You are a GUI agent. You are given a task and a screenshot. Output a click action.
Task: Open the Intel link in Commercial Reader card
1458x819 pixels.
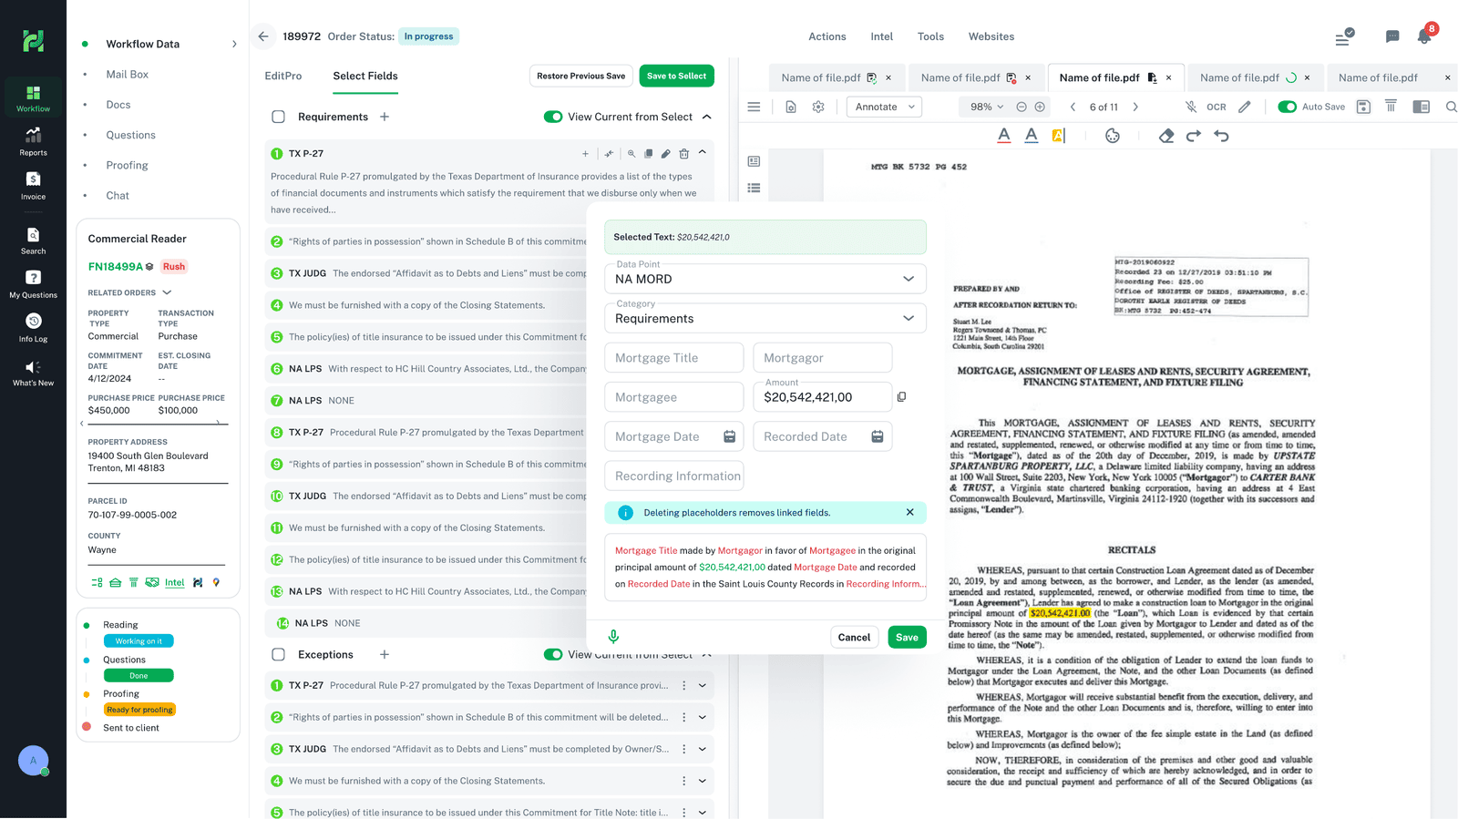coord(175,582)
